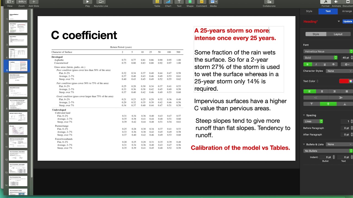Collapse the Bullets & Lists section
This screenshot has width=353, height=198.
[x=304, y=144]
